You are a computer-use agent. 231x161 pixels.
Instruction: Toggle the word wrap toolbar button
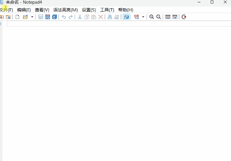click(x=126, y=17)
